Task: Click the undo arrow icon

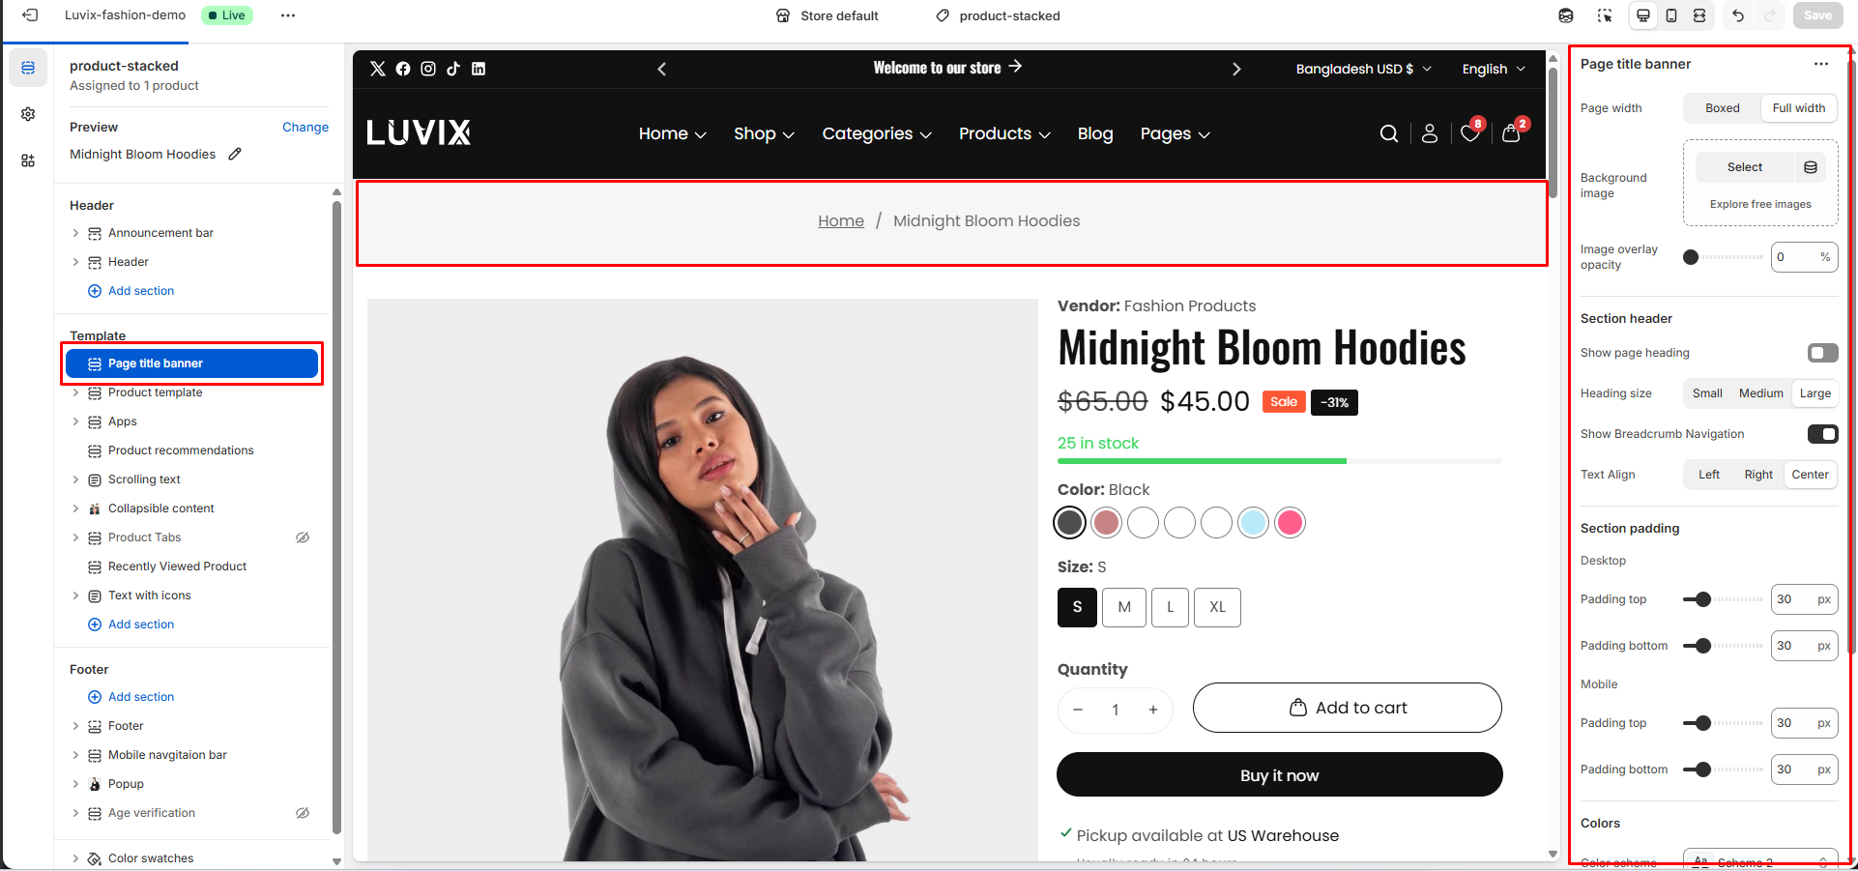Action: click(x=1738, y=15)
